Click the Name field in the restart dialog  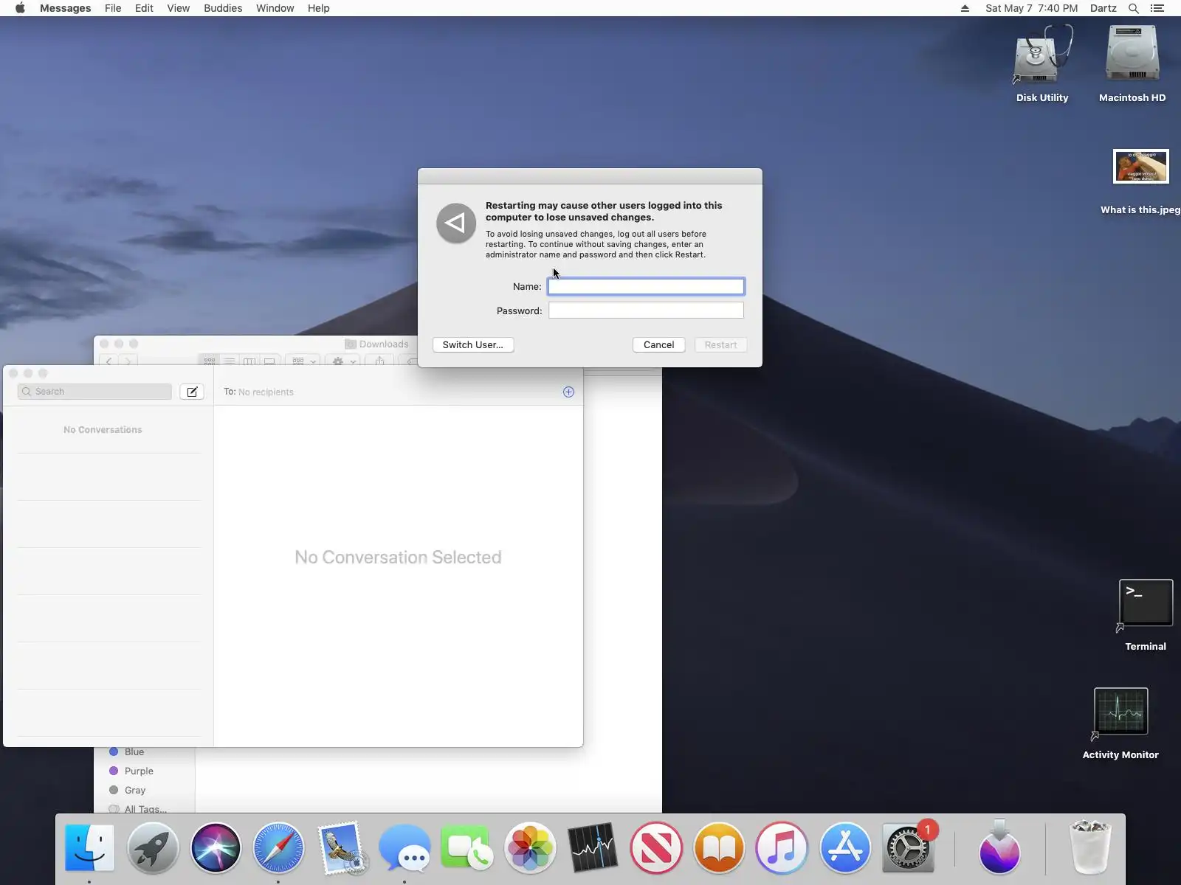coord(646,286)
